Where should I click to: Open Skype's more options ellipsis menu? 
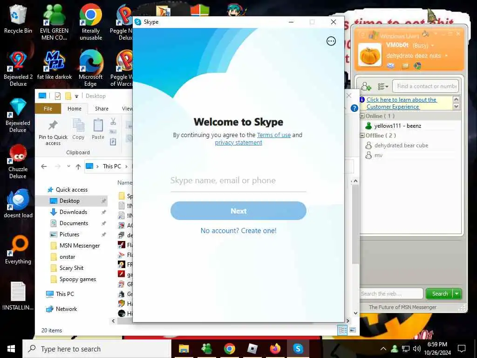pos(331,41)
